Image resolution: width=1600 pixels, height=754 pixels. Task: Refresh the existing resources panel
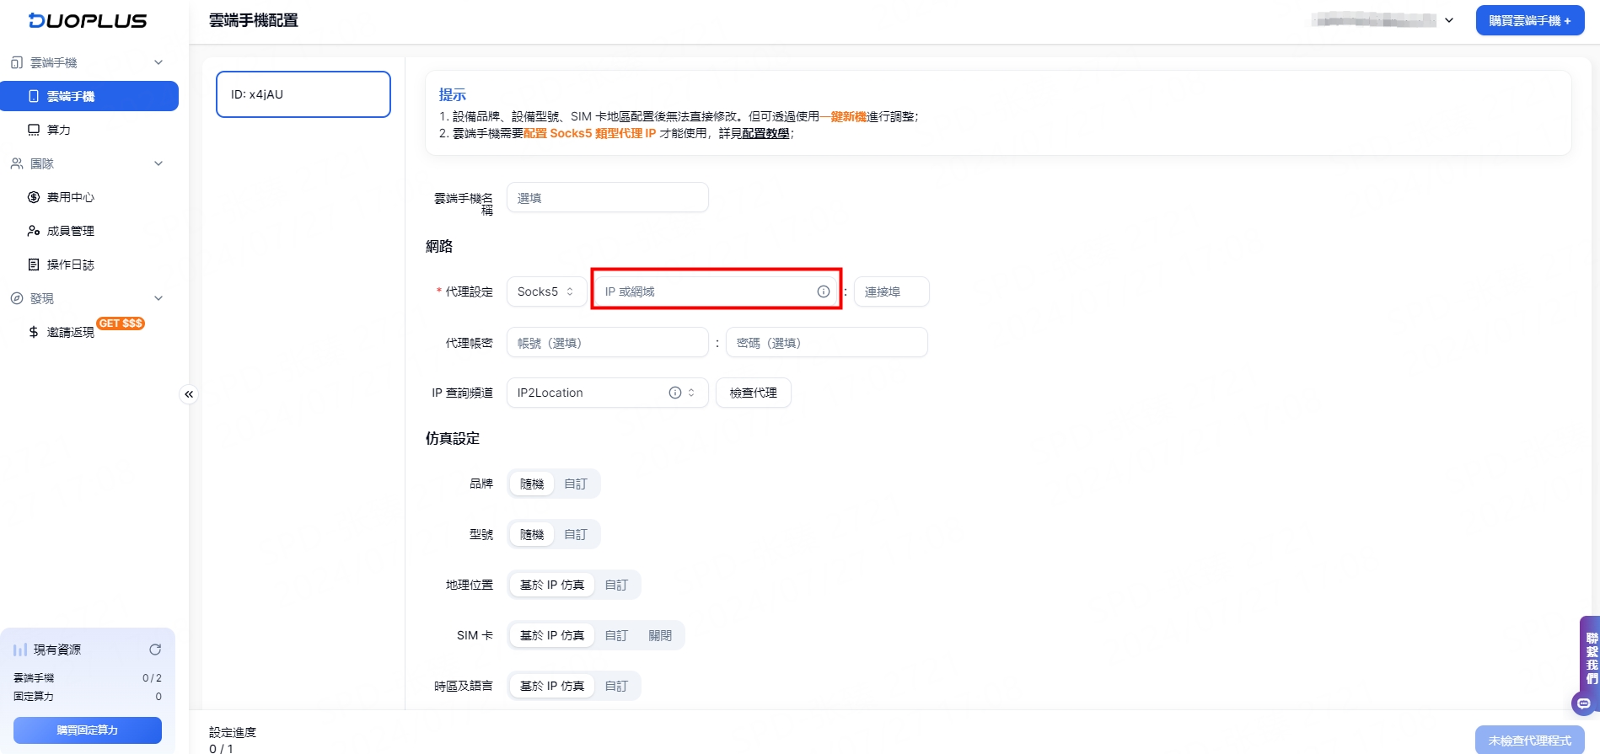coord(155,650)
